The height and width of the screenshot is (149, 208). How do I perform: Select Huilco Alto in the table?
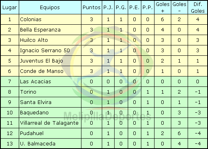34,40
